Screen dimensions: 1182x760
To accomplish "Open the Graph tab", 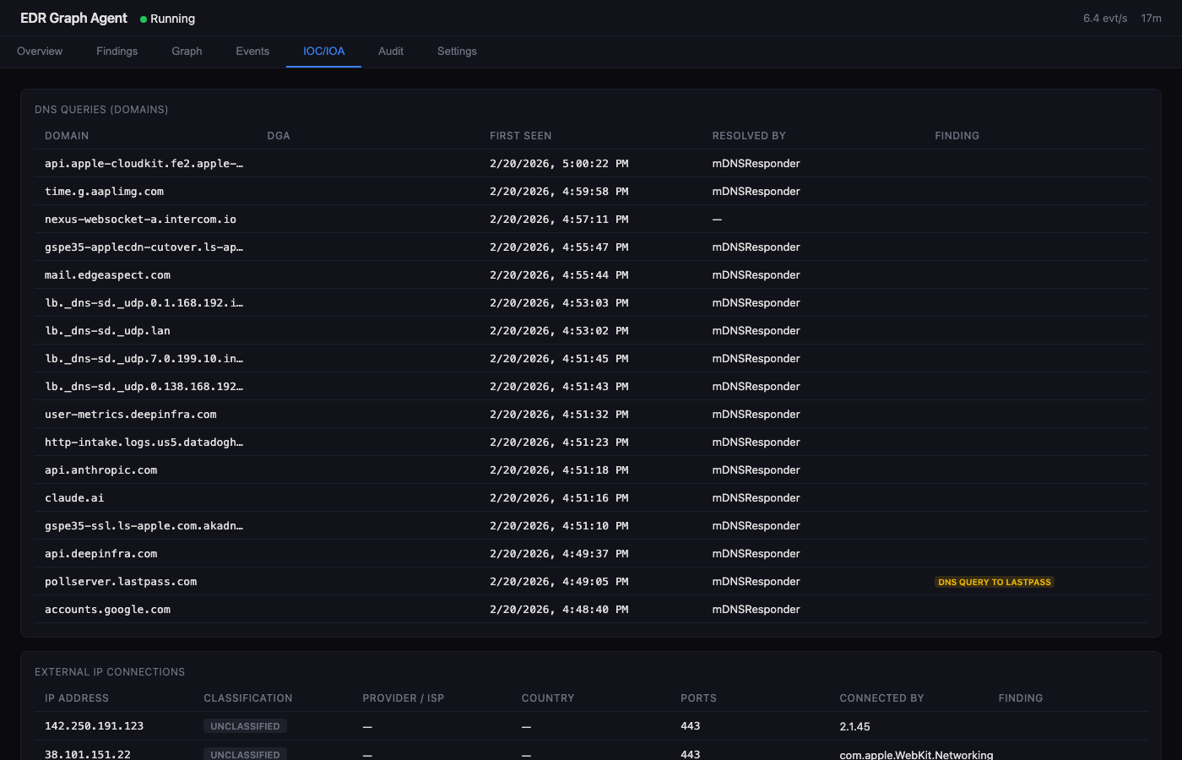I will point(187,52).
